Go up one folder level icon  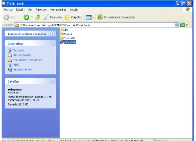click(38, 17)
